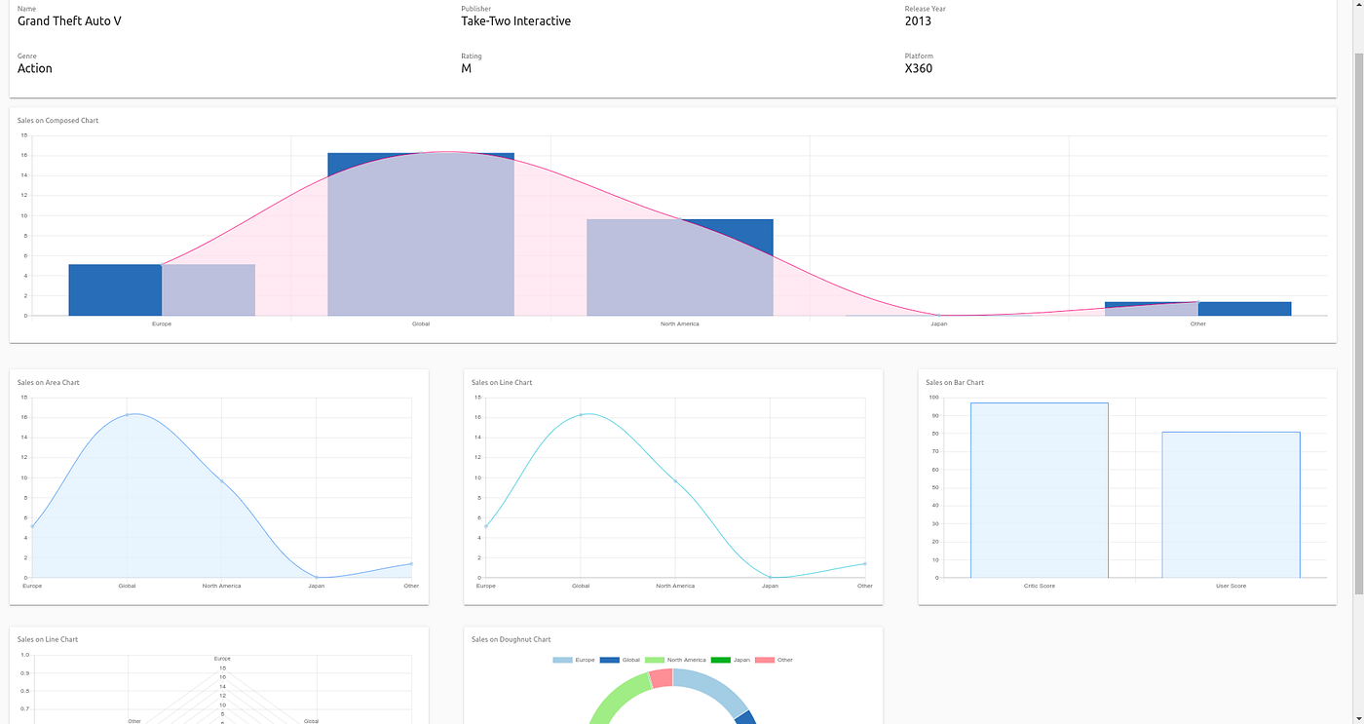This screenshot has height=724, width=1364.
Task: Click the Critic Score axis label
Action: (1040, 586)
